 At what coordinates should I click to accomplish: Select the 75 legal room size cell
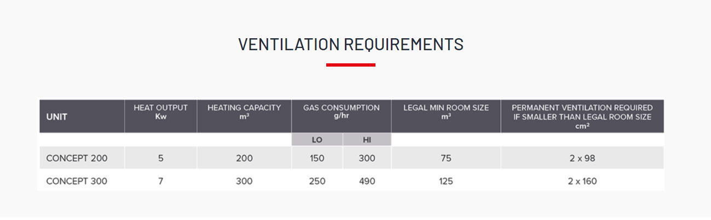[446, 158]
